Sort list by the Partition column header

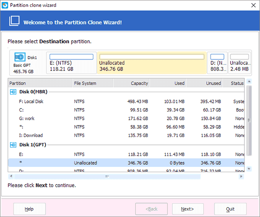tap(40, 83)
